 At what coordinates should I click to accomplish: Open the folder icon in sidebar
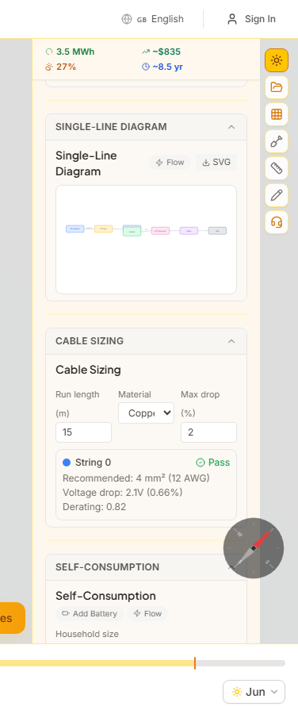(x=277, y=87)
